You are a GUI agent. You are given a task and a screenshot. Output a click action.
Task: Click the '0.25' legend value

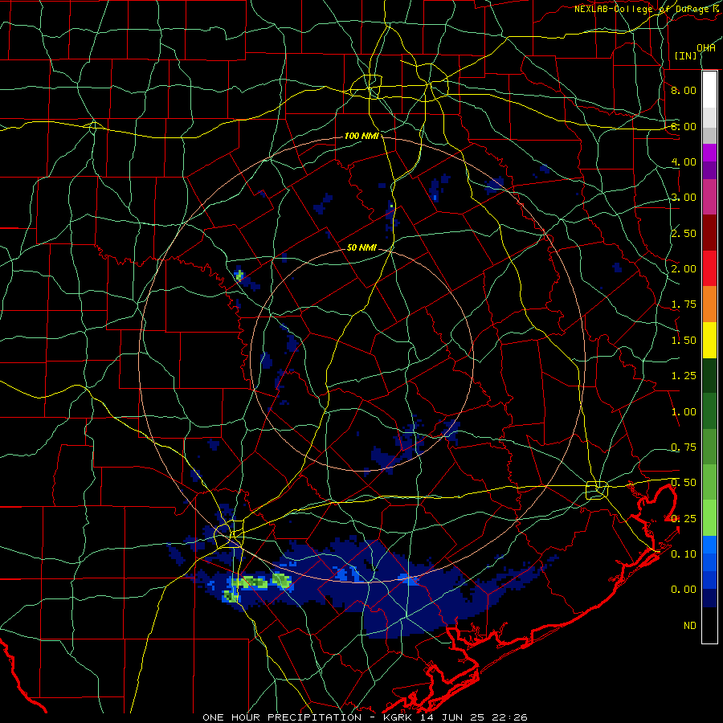pos(684,519)
